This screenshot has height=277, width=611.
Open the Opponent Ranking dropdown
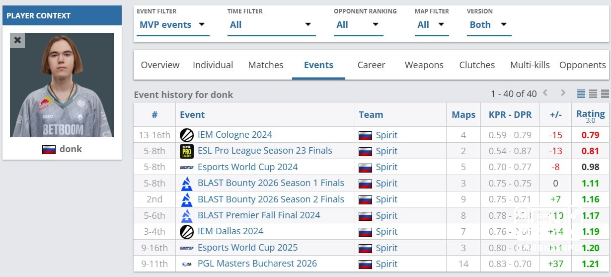(358, 25)
